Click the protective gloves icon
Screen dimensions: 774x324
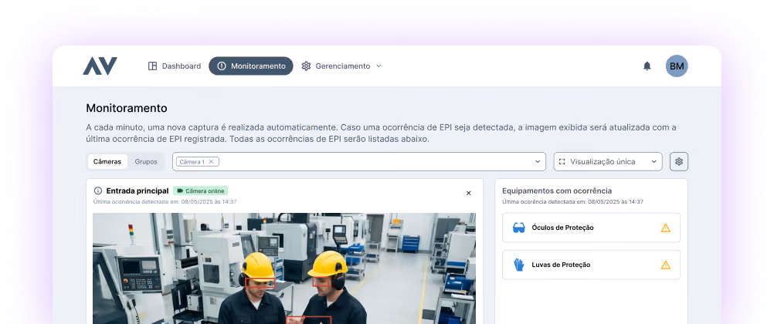point(519,265)
